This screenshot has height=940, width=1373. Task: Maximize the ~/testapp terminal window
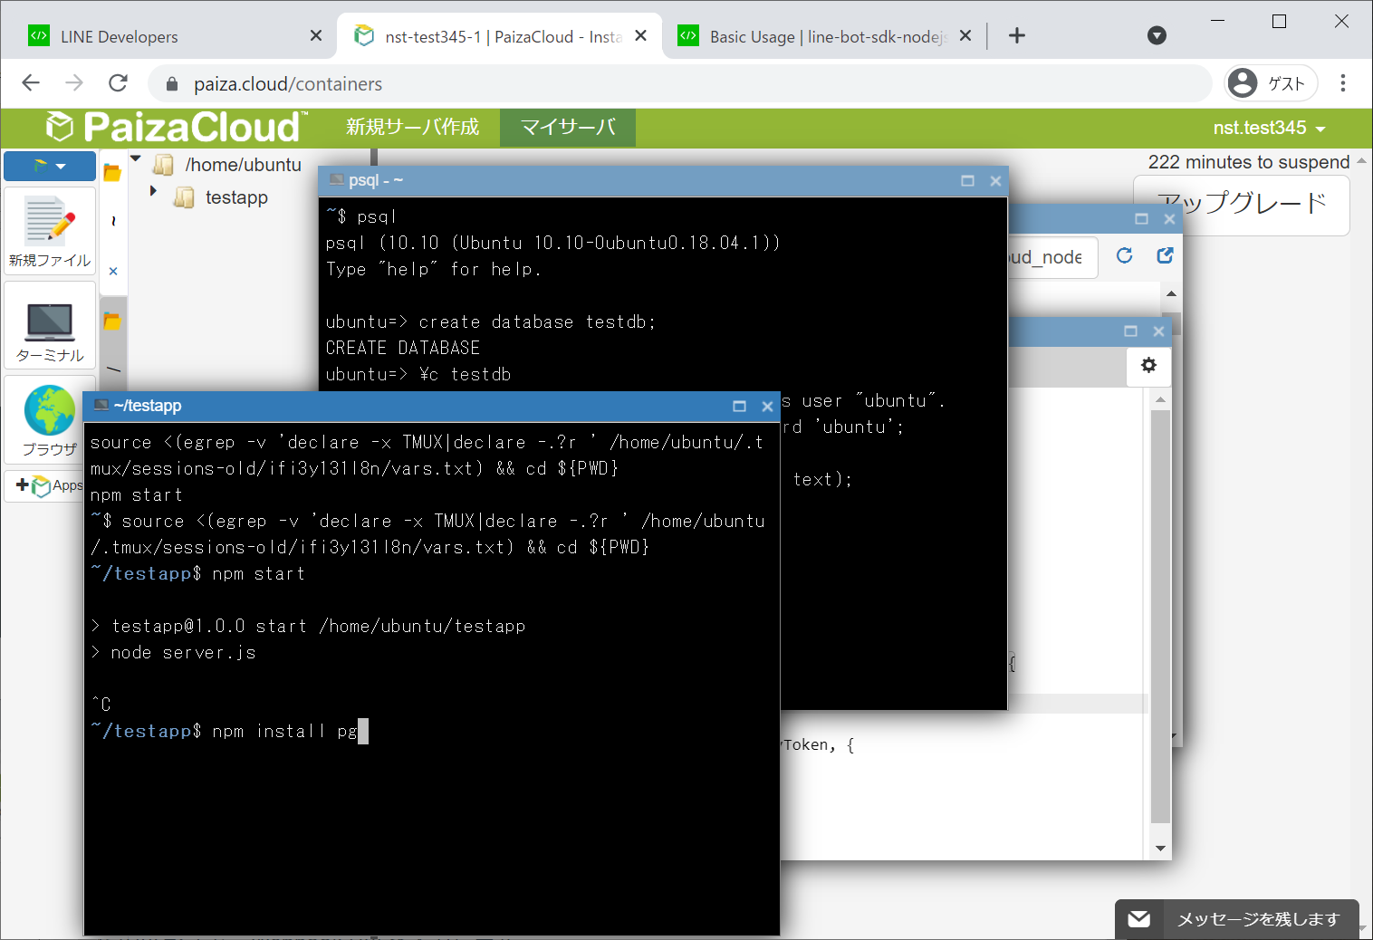[x=739, y=406]
